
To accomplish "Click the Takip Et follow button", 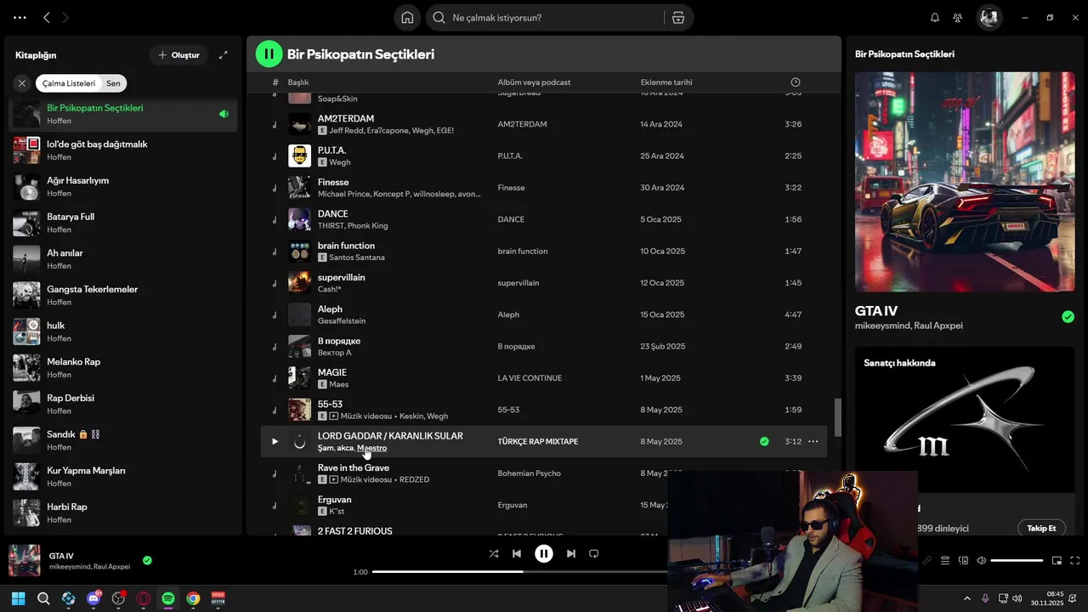I will pyautogui.click(x=1041, y=528).
